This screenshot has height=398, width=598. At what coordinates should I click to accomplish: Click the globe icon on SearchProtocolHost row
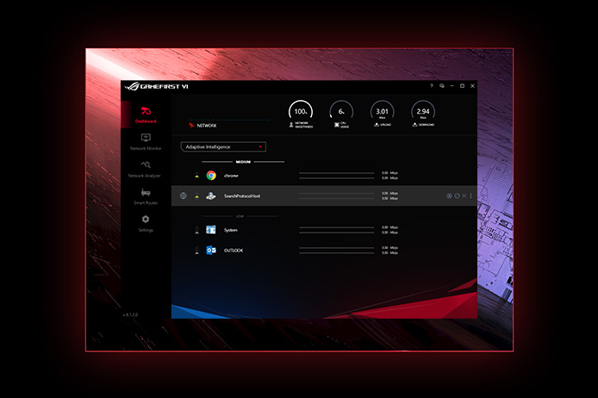click(184, 196)
